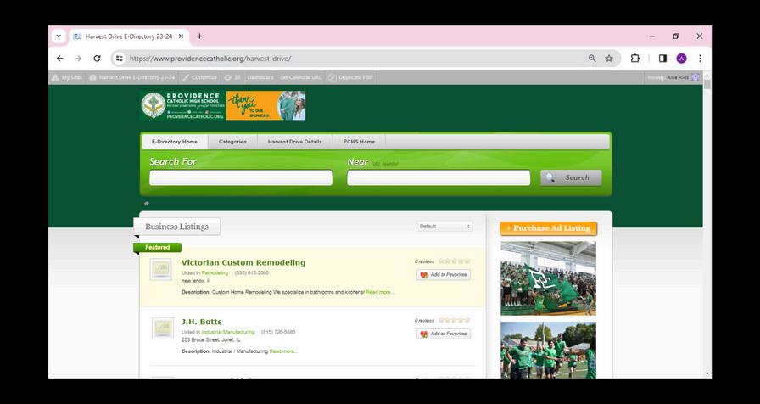This screenshot has width=760, height=404.
Task: Click the browser forward arrow
Action: 79,59
